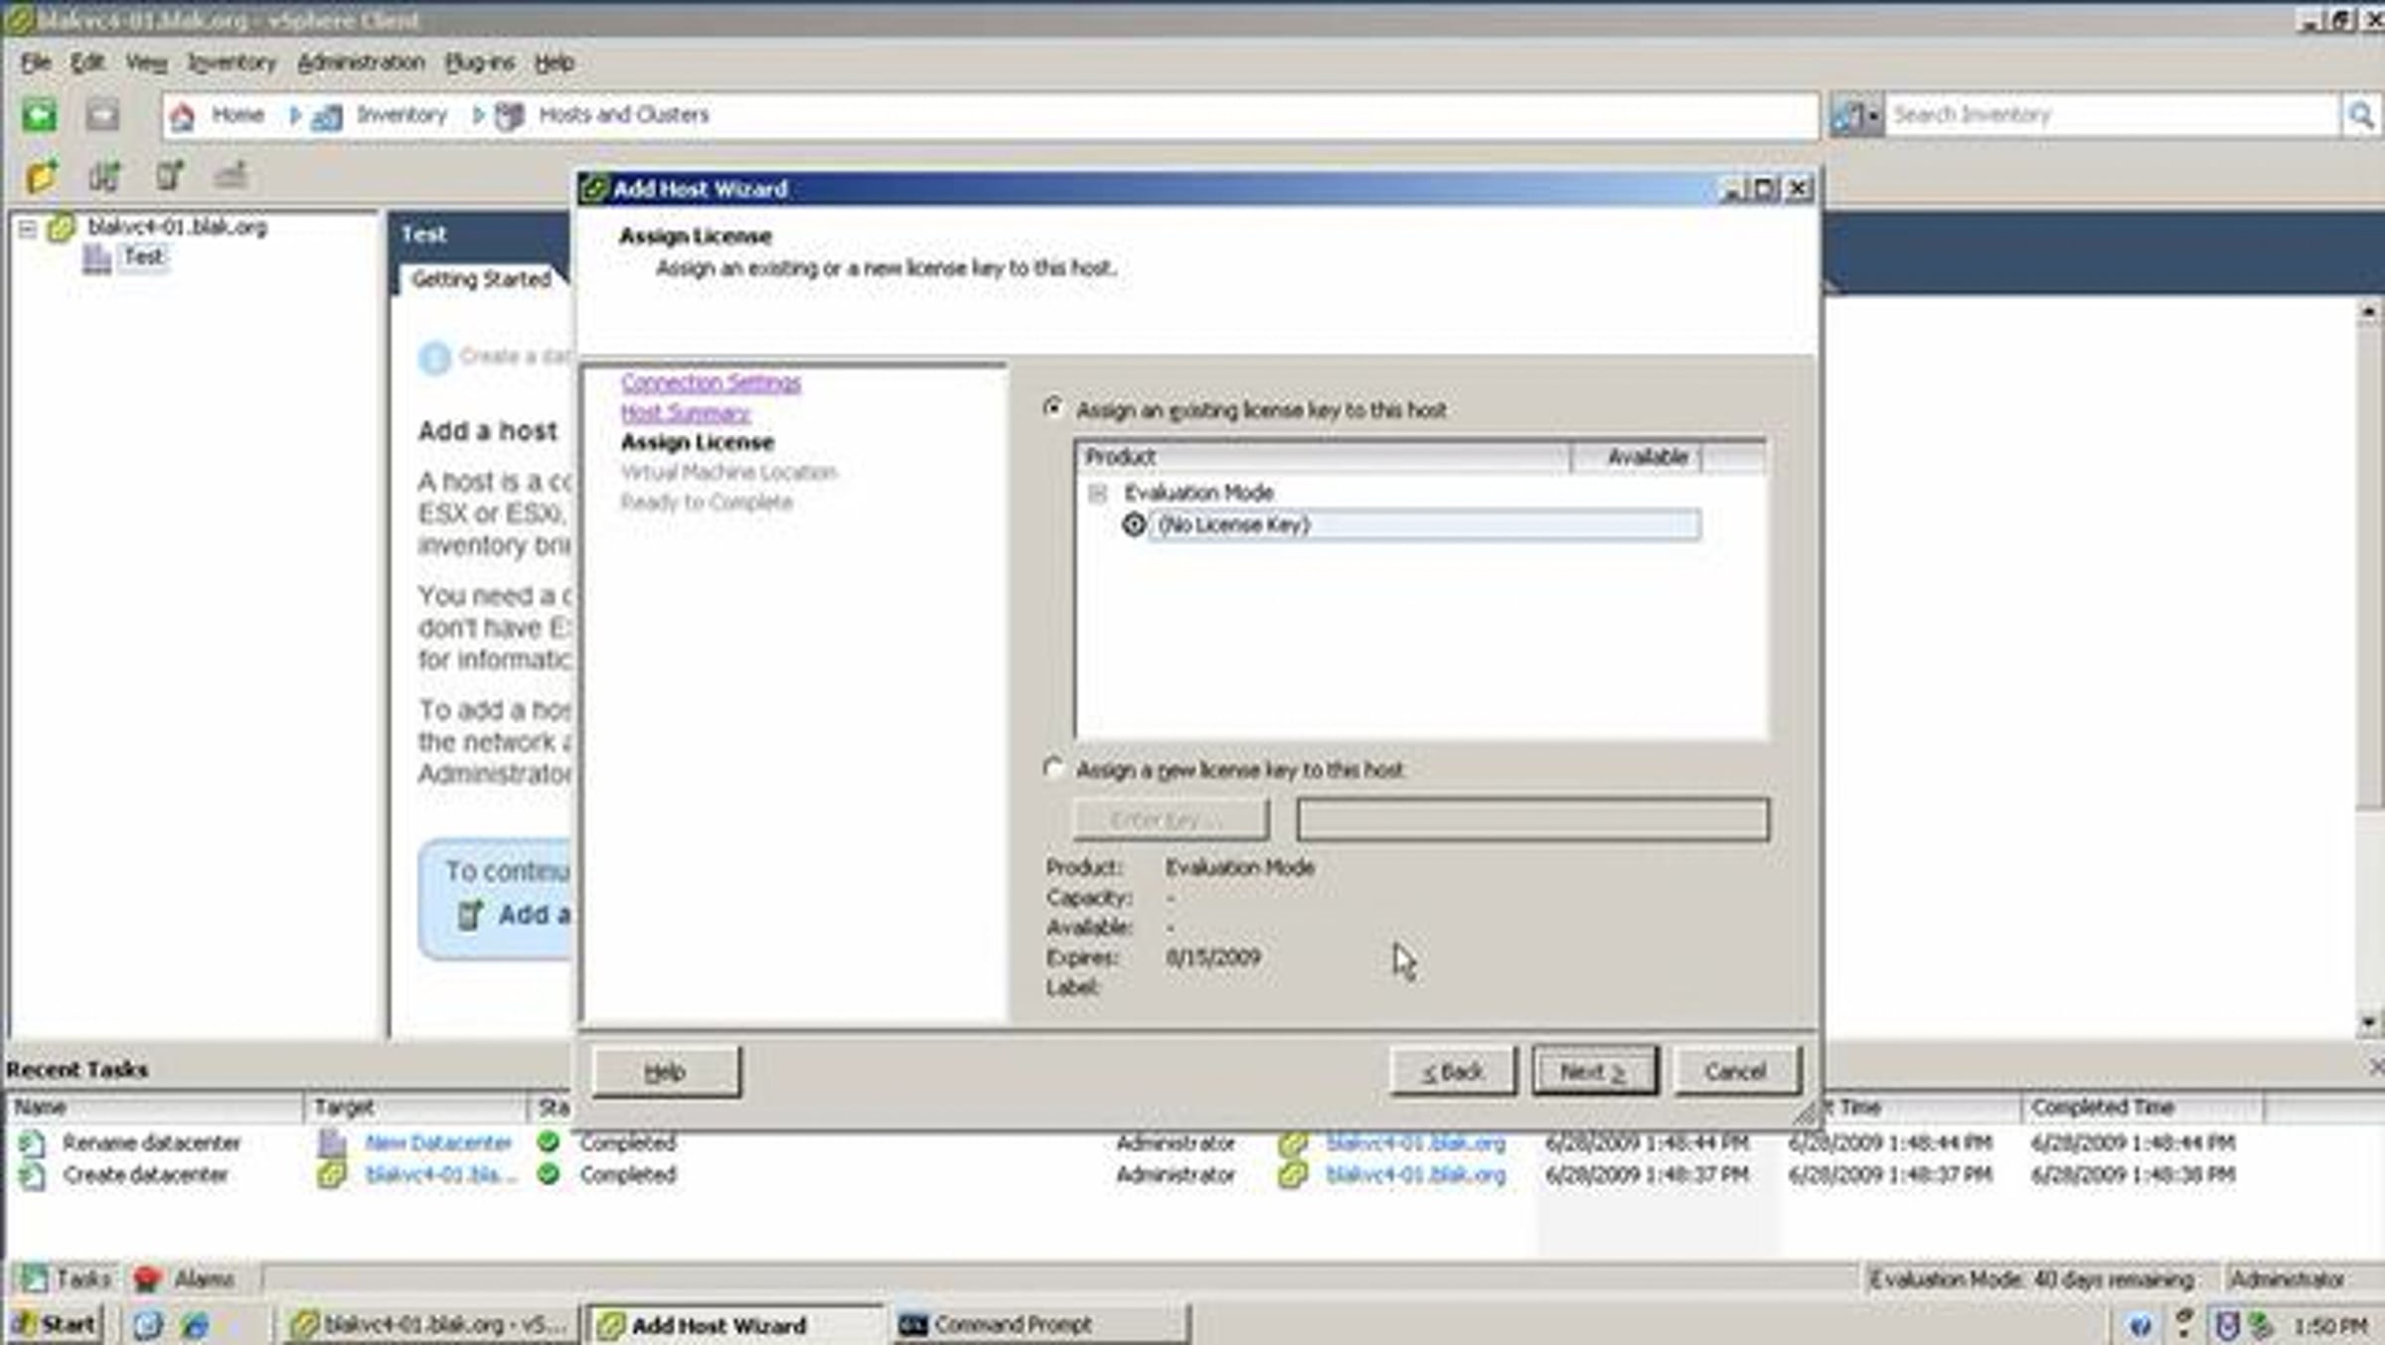
Task: Click the Rename datacenter task icon
Action: point(32,1143)
